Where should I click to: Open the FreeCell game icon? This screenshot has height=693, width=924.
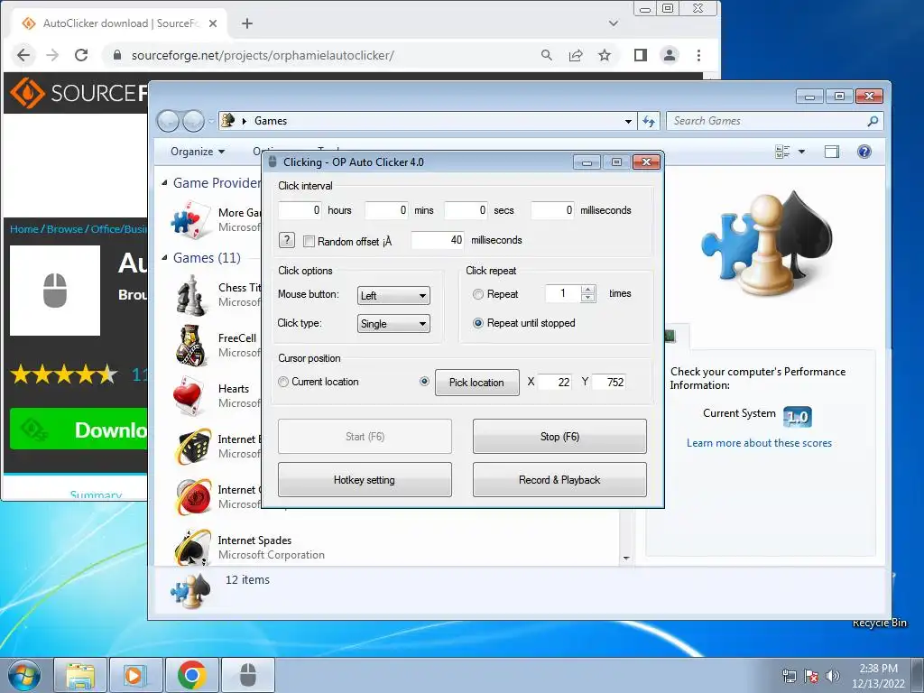[191, 346]
